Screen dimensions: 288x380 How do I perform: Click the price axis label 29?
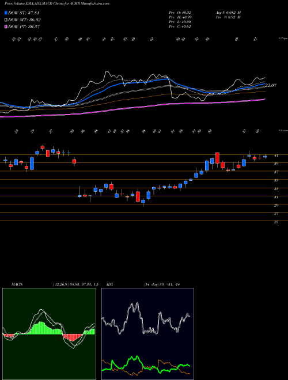[276, 206]
